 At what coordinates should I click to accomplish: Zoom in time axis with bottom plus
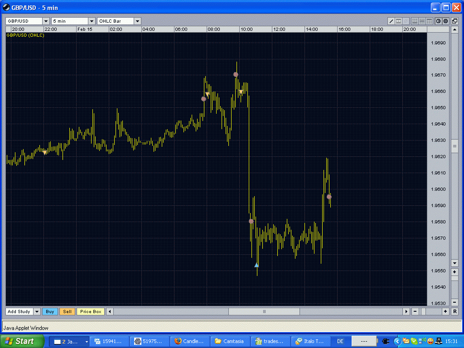click(x=445, y=311)
